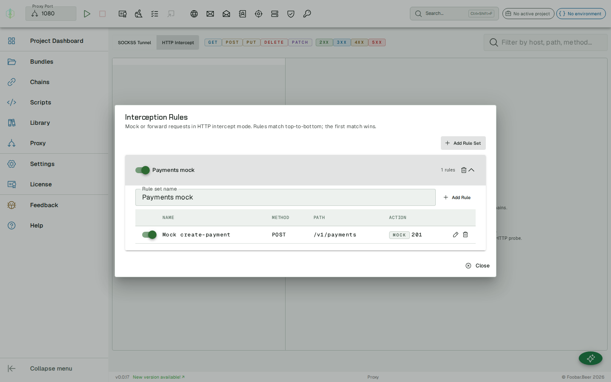Open Bundles in the sidebar
This screenshot has width=611, height=382.
(x=54, y=62)
